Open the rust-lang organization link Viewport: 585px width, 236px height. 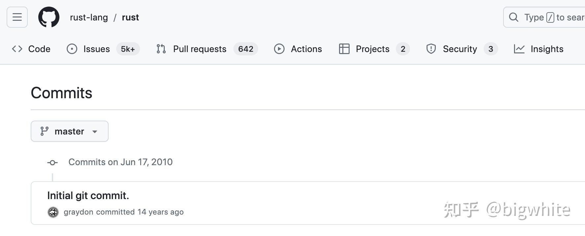click(x=89, y=17)
